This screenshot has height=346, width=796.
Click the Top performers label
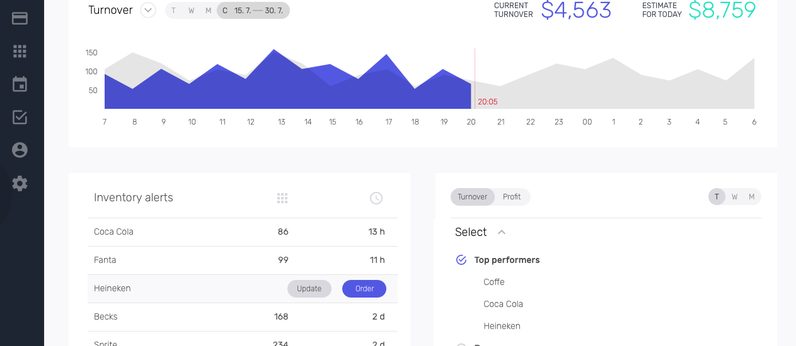pos(507,260)
